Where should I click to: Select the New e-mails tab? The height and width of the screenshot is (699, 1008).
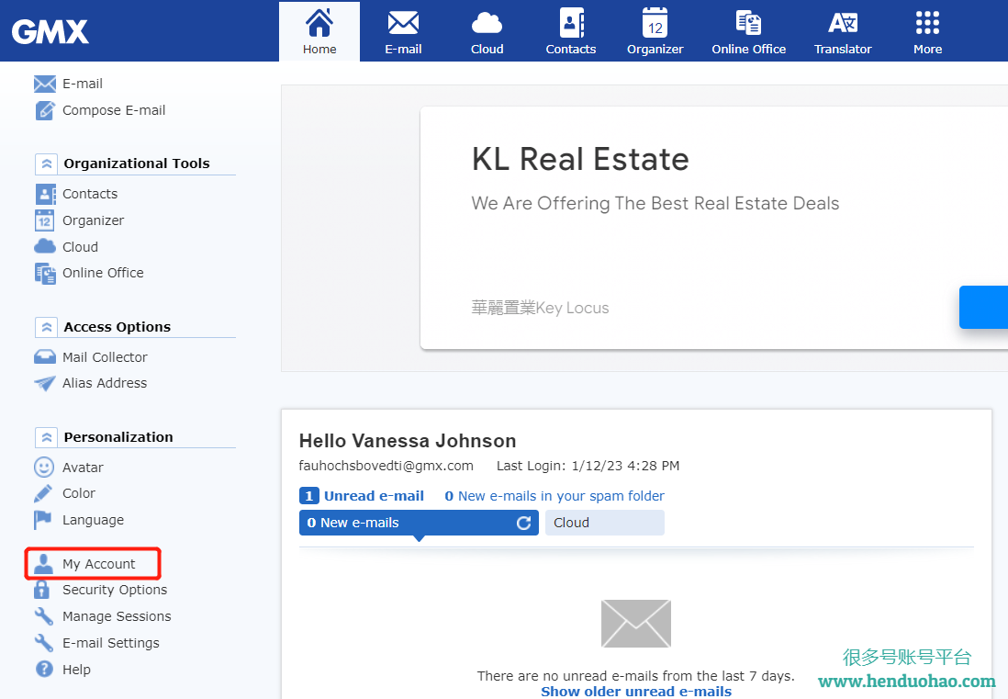[419, 523]
